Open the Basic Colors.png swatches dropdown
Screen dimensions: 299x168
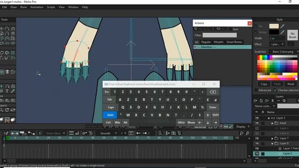[x=284, y=52]
